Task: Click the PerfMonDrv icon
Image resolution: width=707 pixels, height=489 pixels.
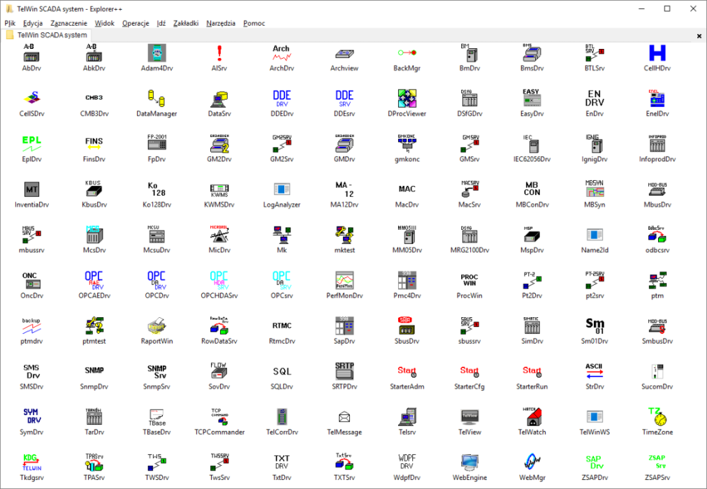Action: click(x=344, y=281)
